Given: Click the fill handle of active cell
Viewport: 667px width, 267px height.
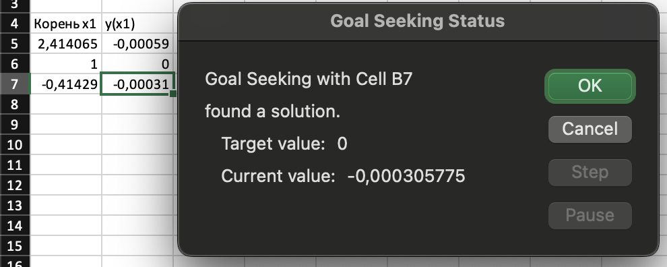Looking at the screenshot, I should (x=172, y=94).
